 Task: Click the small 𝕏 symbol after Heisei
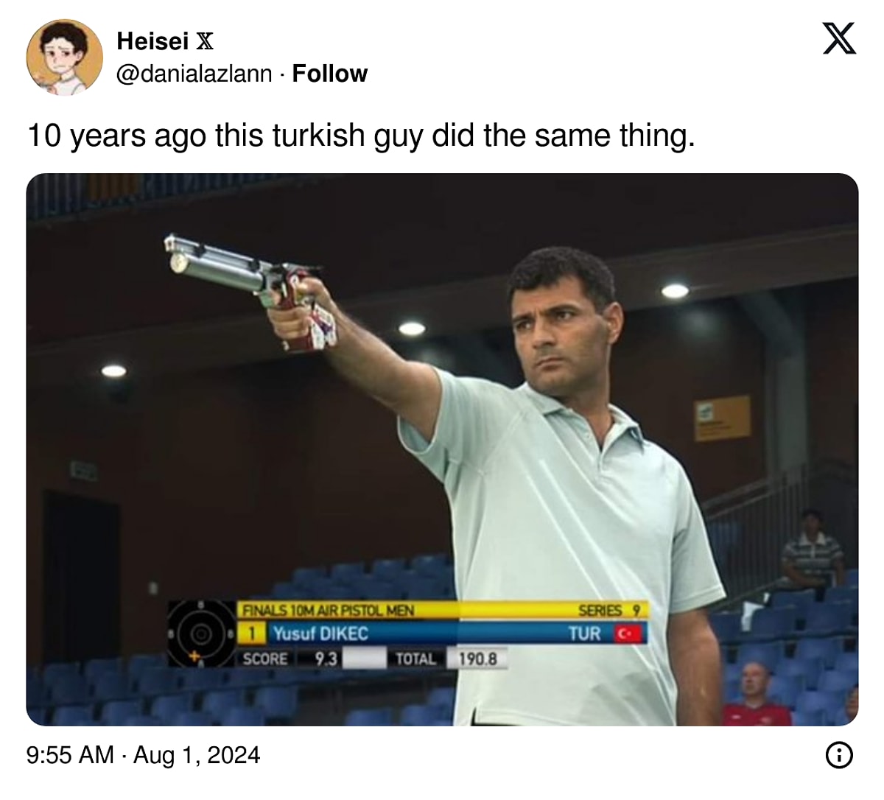click(205, 41)
